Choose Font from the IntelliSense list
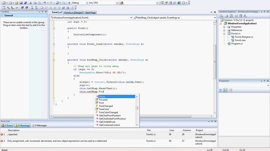Screen dimensions: 270x151 (115, 103)
